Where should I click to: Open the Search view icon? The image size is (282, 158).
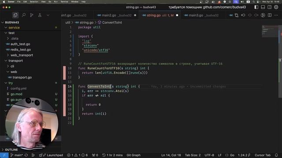[23, 15]
